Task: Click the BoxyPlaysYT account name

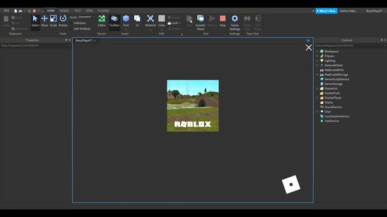Action: 374,11
